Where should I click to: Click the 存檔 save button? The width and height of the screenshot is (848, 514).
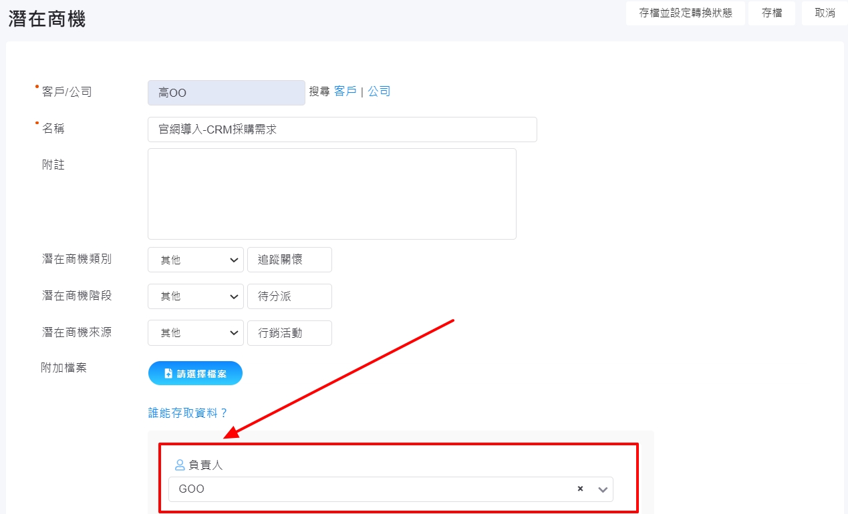pos(771,13)
